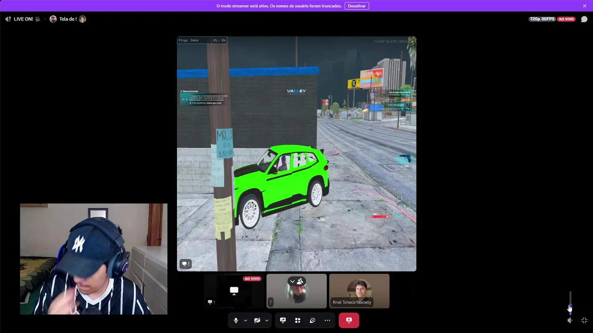Viewport: 593px width, 333px height.
Task: Click the red disconnect call button
Action: pos(349,320)
